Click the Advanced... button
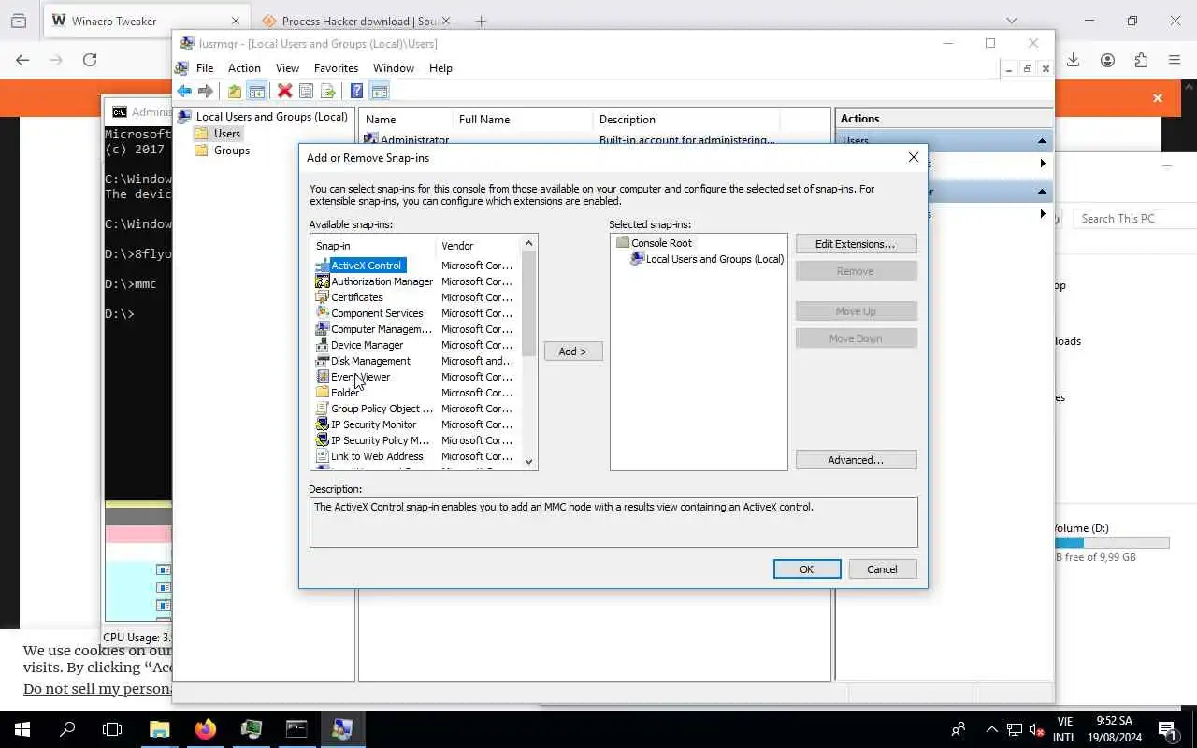This screenshot has height=748, width=1197. click(856, 460)
